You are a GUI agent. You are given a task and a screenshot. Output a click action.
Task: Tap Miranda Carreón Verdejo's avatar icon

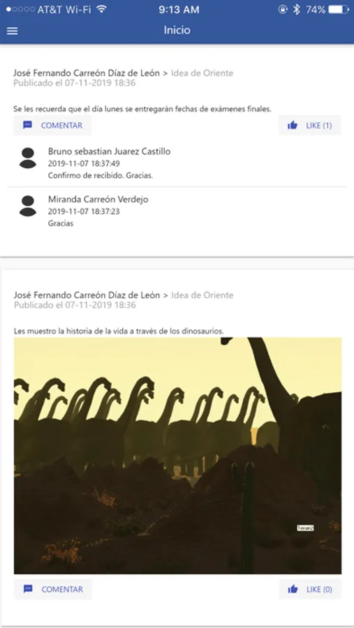[28, 206]
